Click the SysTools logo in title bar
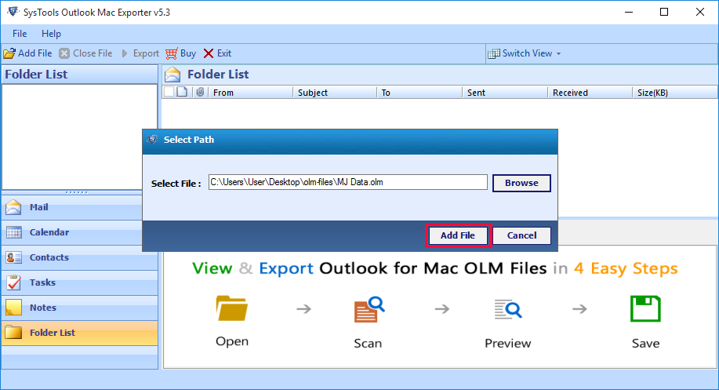Viewport: 719px width, 390px height. tap(13, 12)
